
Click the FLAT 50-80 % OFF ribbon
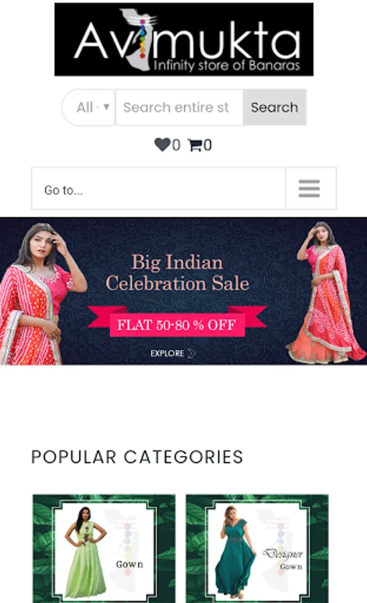[177, 324]
